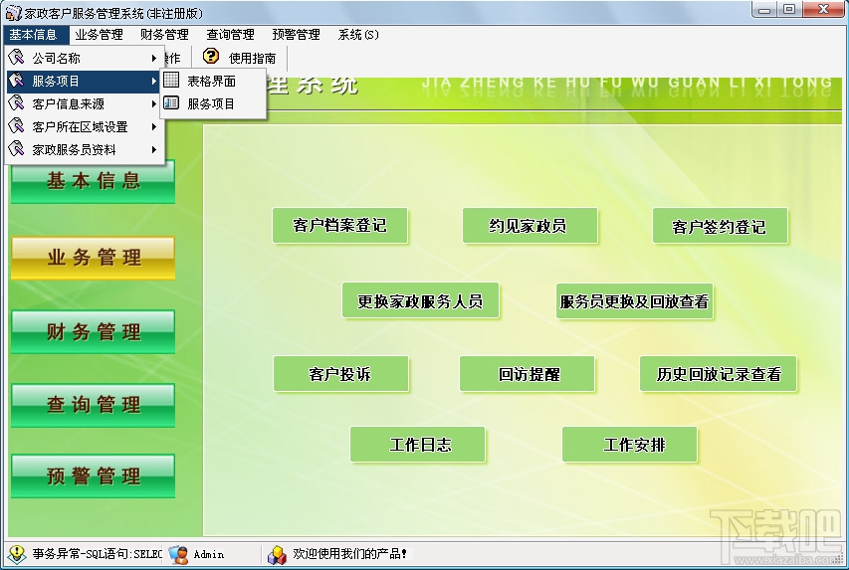Open 客户档案登记
The image size is (849, 570).
[x=340, y=225]
